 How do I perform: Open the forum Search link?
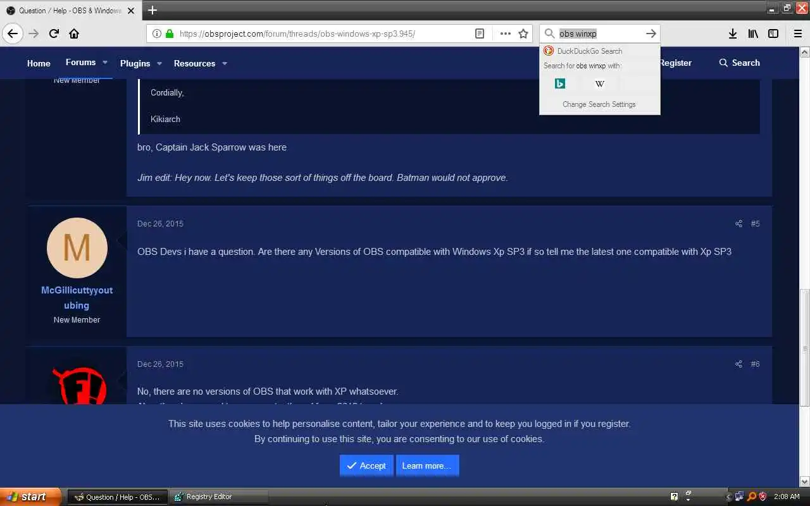739,63
